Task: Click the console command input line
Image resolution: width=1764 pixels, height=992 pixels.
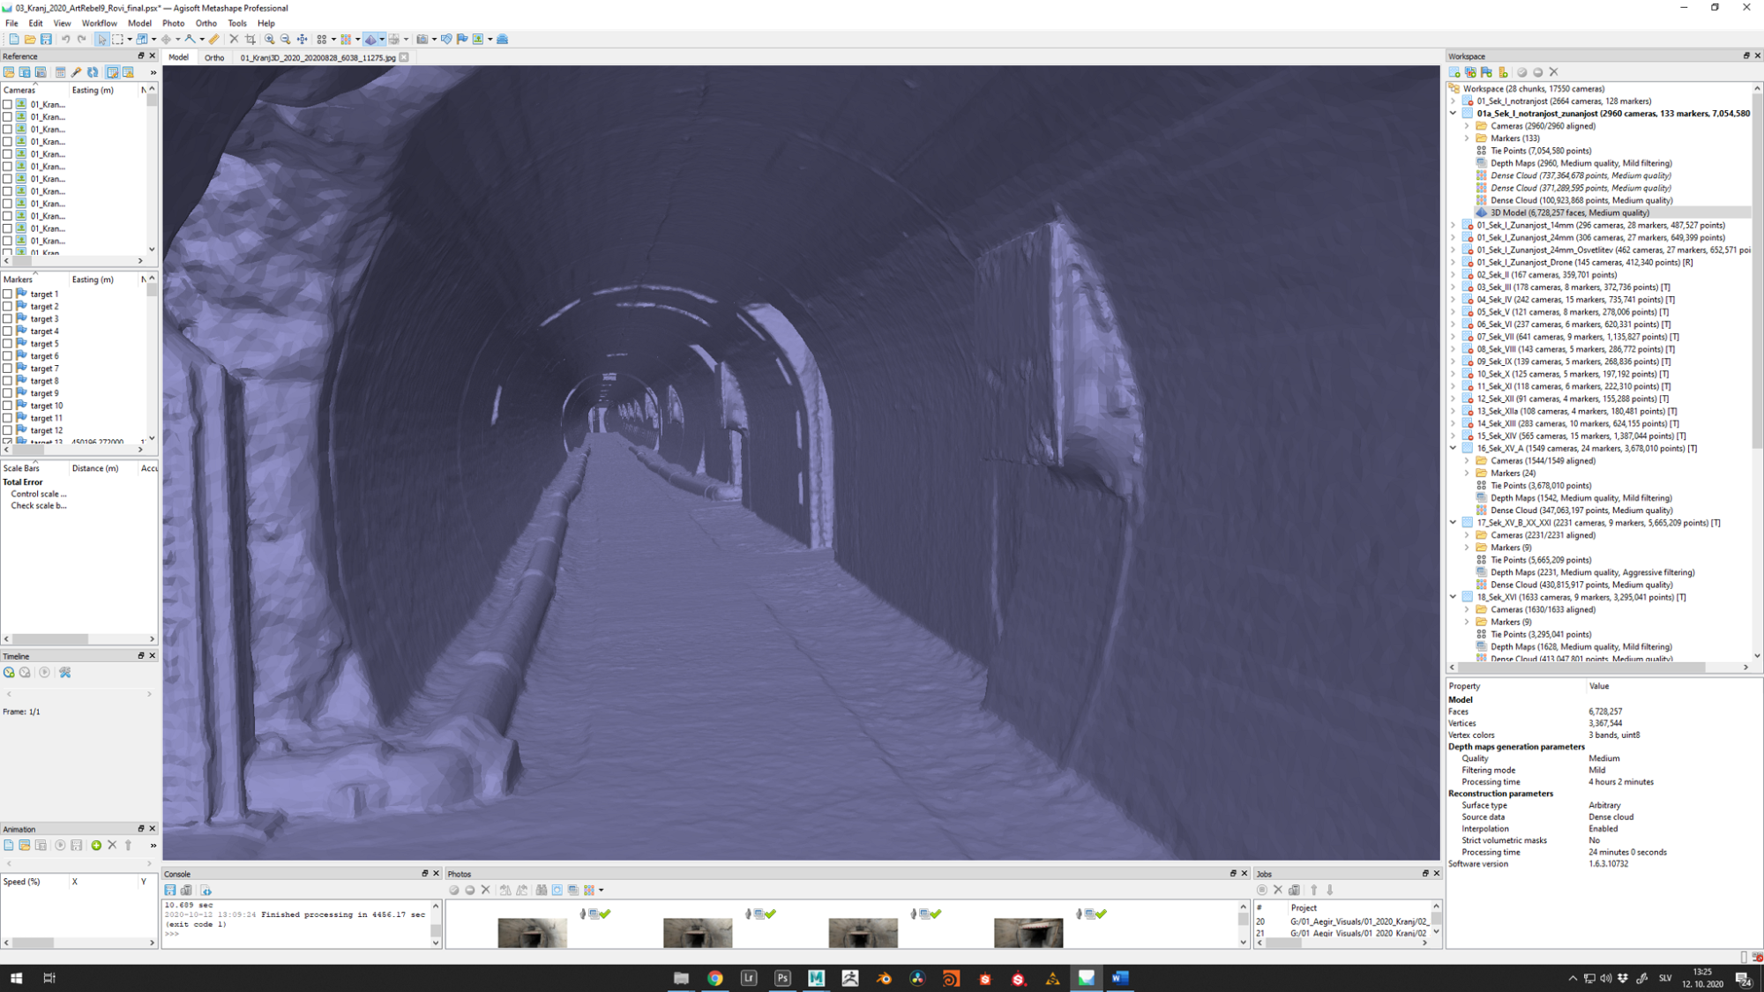Action: (295, 934)
